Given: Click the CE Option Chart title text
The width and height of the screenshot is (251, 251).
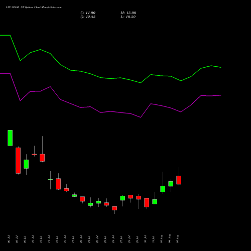Looking at the screenshot, I should [x=34, y=8].
